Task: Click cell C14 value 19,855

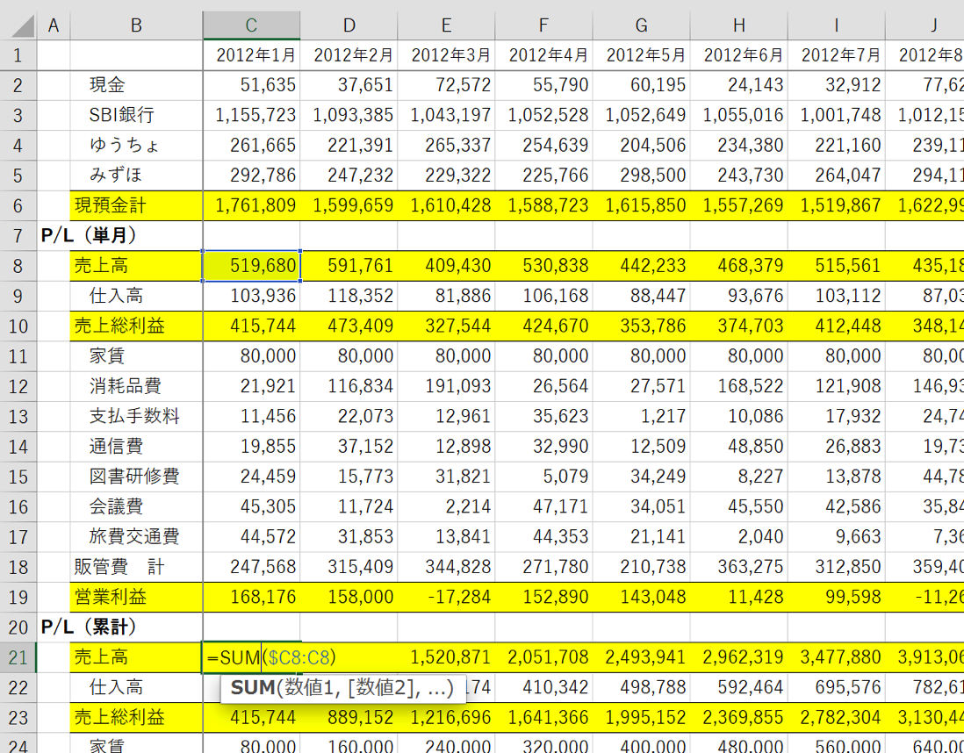Action: point(251,446)
